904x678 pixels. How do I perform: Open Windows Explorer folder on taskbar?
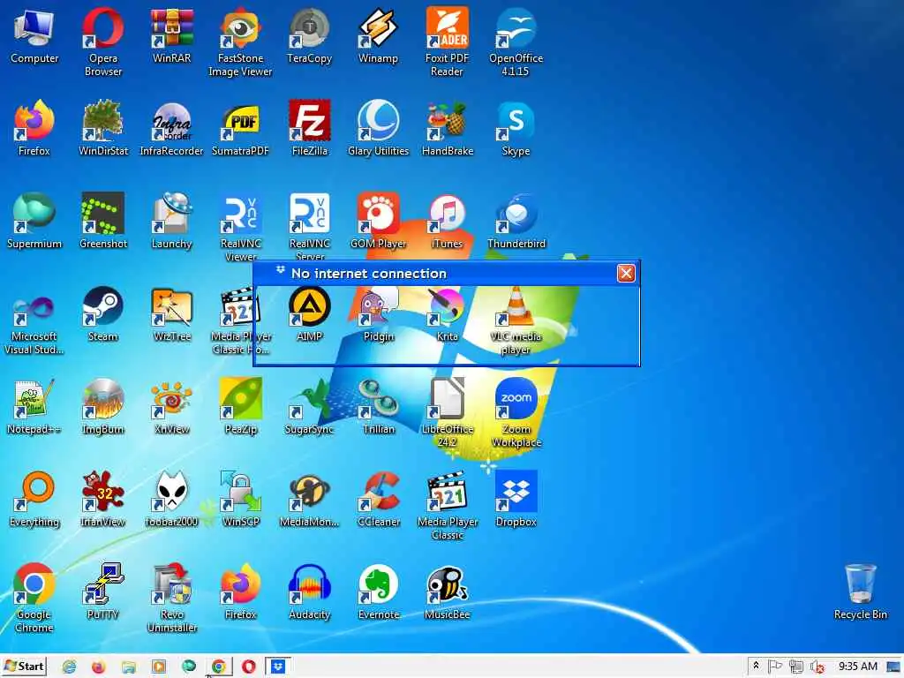[129, 667]
